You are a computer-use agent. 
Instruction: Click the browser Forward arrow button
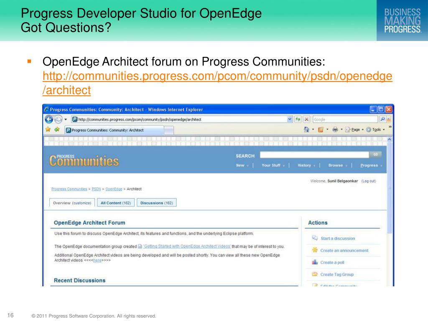coord(58,119)
